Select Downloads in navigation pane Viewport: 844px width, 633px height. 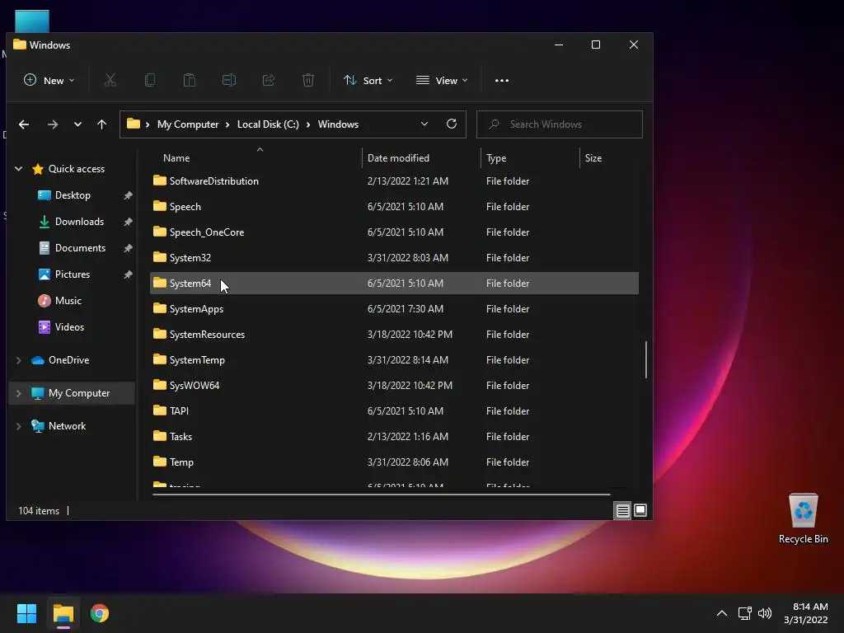tap(79, 222)
